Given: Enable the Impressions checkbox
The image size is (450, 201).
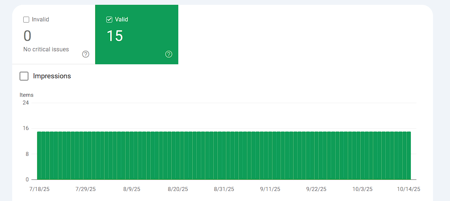Looking at the screenshot, I should point(24,76).
